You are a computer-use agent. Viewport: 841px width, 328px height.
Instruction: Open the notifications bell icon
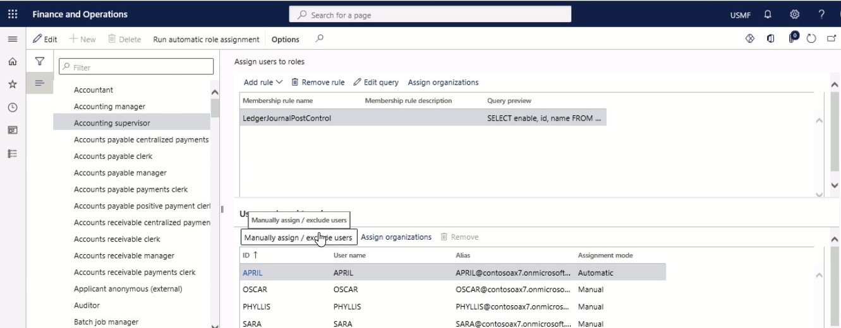(x=768, y=15)
